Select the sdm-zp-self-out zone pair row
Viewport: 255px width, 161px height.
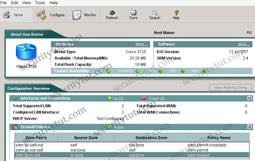[x=132, y=145]
